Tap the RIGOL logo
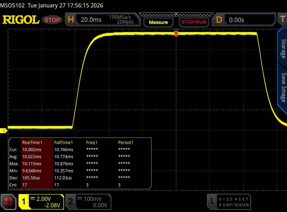 pyautogui.click(x=21, y=20)
